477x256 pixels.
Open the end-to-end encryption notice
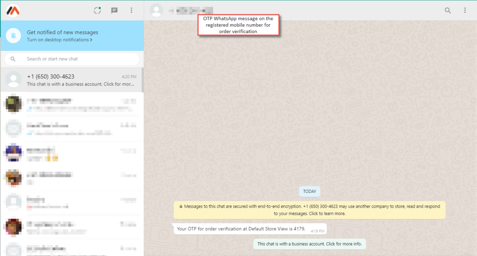(309, 210)
